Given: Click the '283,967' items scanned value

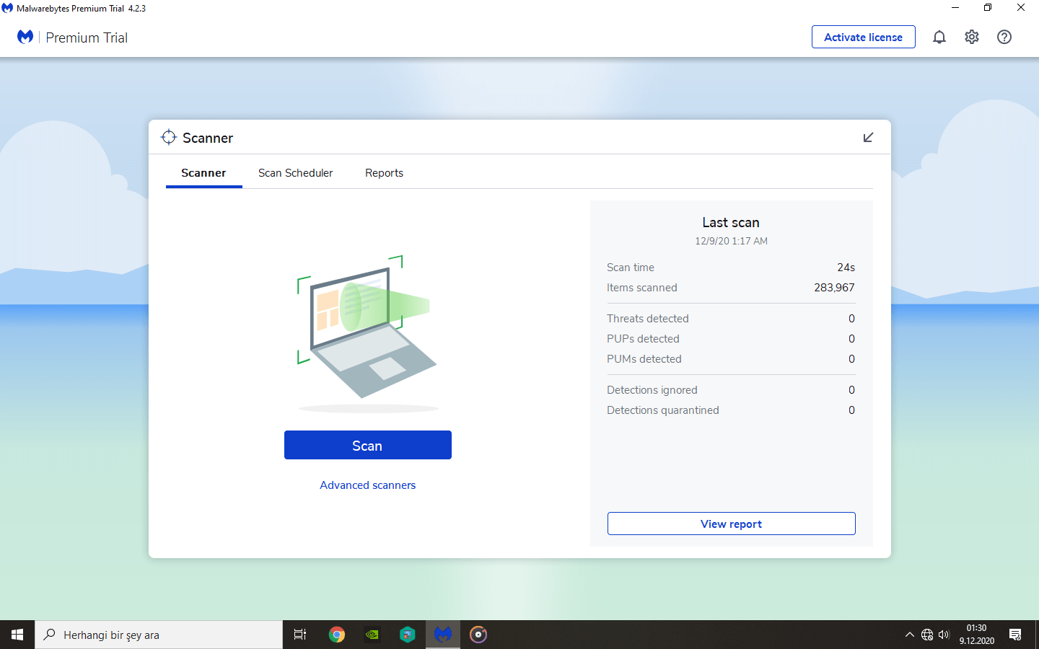Looking at the screenshot, I should (x=835, y=288).
